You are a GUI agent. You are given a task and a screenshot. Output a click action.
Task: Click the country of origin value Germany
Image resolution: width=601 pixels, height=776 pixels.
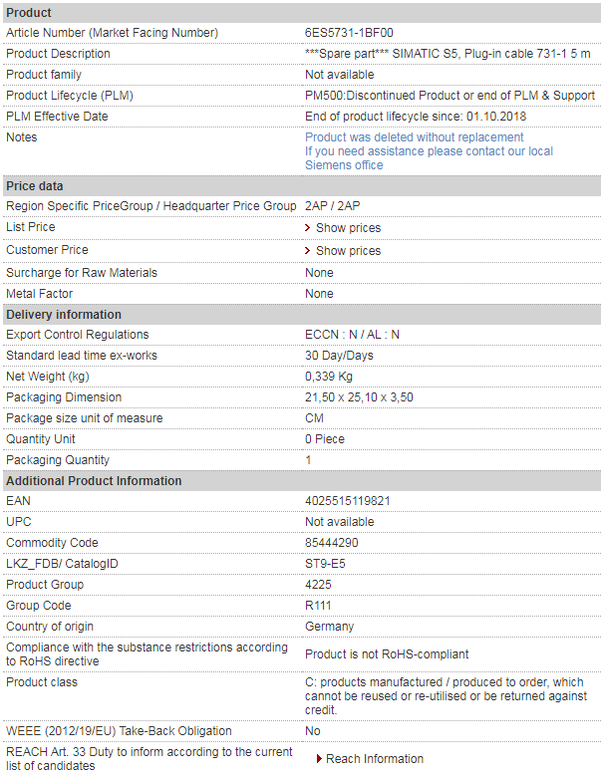329,627
